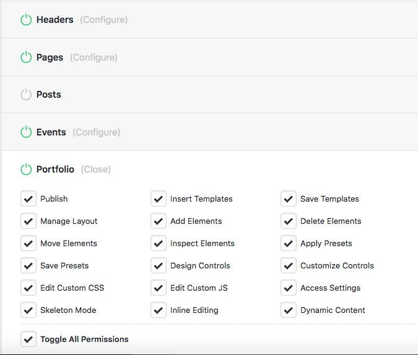Enable the Posts power icon

(x=26, y=95)
